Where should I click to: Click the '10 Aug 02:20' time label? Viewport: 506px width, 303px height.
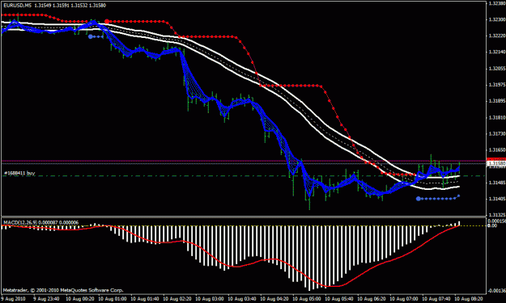click(x=176, y=299)
